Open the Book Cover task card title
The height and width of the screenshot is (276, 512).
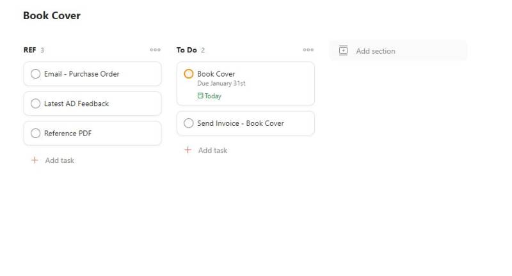[x=216, y=74]
